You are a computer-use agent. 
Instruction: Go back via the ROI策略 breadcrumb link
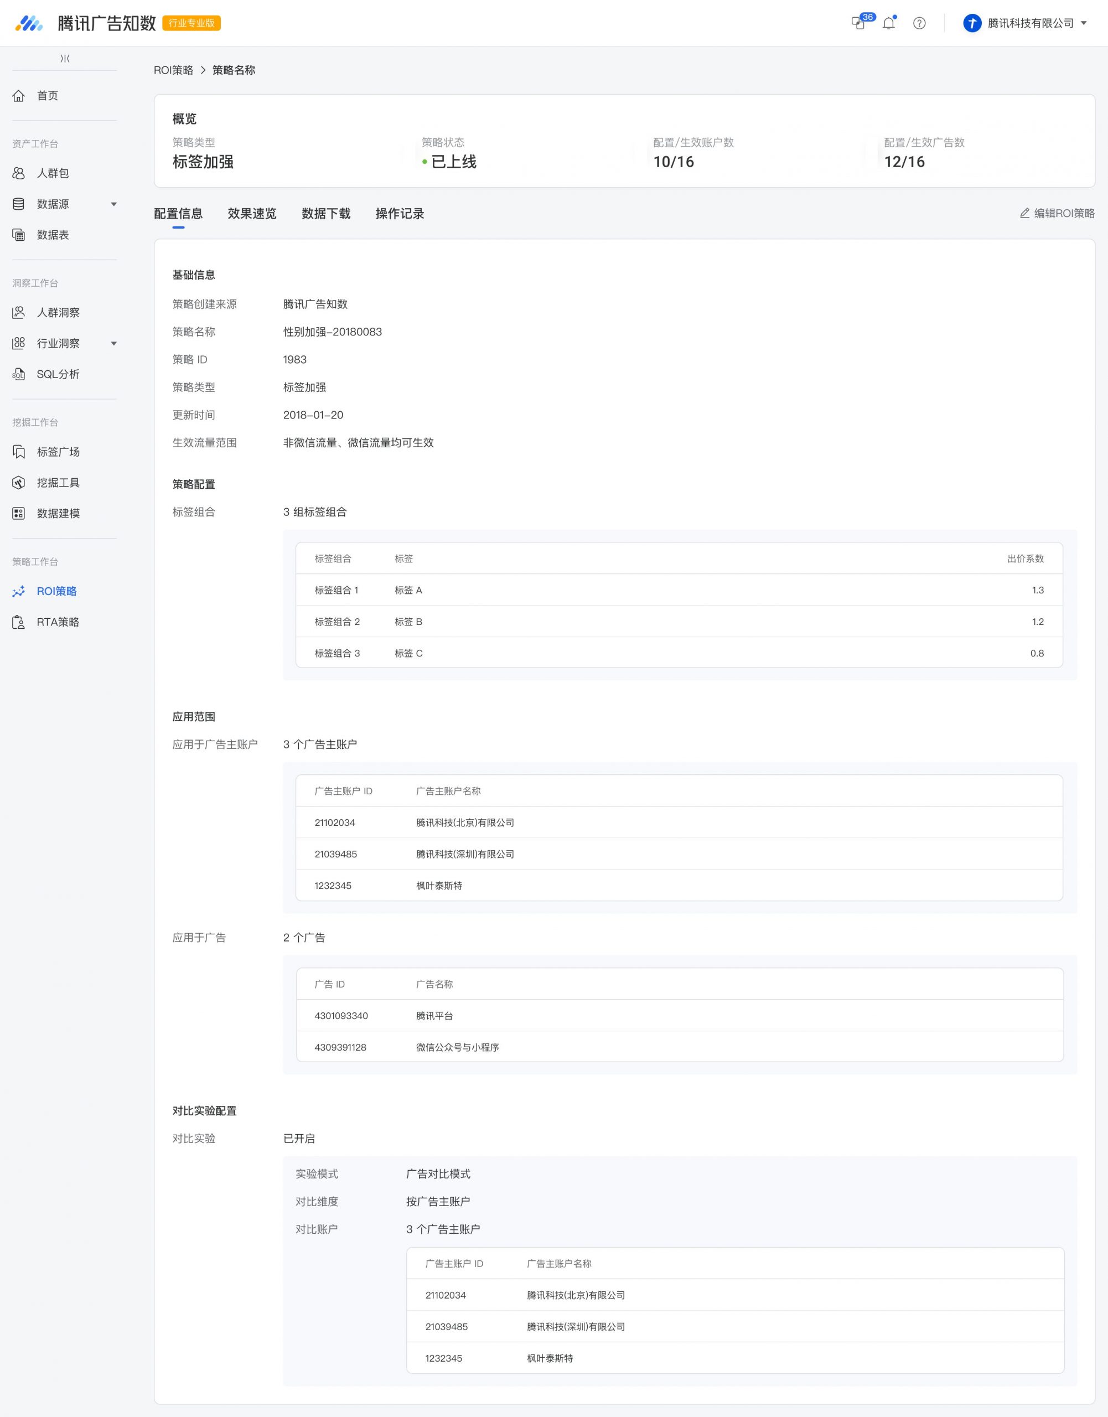tap(173, 70)
